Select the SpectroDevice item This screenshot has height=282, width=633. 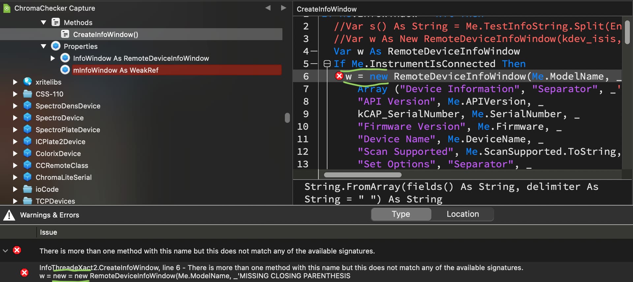(x=59, y=118)
